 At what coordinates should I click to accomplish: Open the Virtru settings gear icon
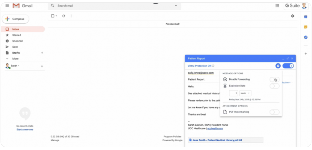pyautogui.click(x=278, y=66)
